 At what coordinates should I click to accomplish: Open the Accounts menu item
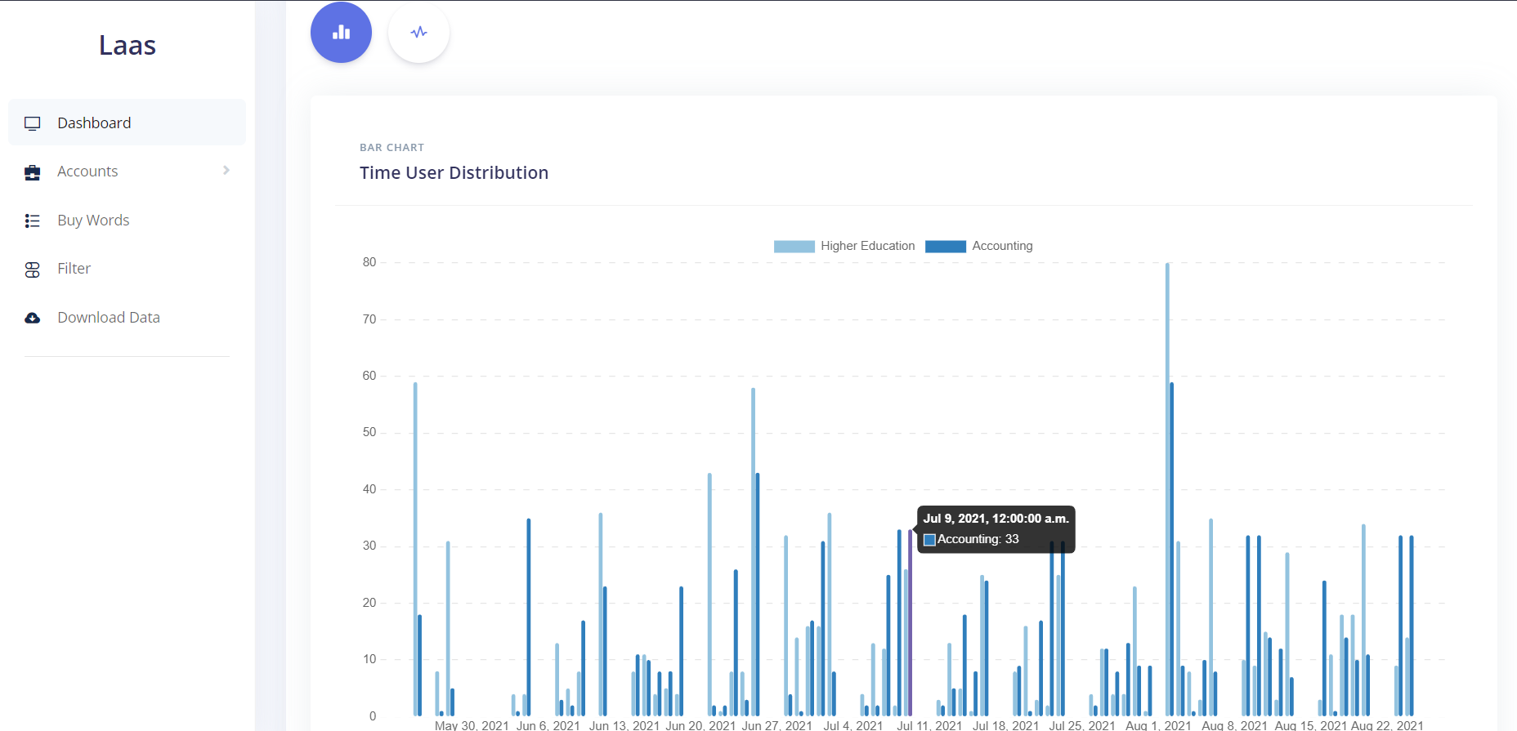tap(127, 172)
